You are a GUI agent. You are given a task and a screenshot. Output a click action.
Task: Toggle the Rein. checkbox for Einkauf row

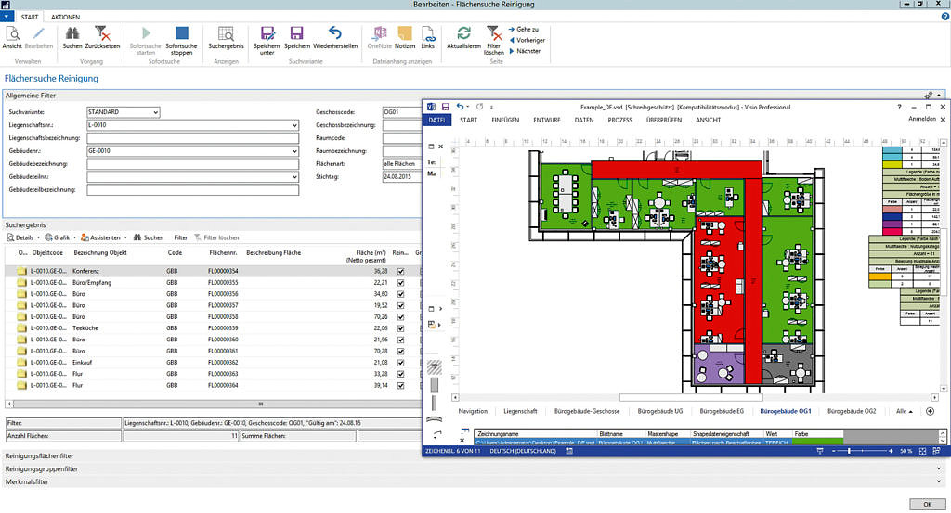coord(400,362)
